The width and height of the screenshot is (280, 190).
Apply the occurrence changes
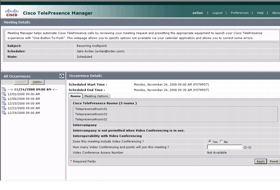point(260,161)
